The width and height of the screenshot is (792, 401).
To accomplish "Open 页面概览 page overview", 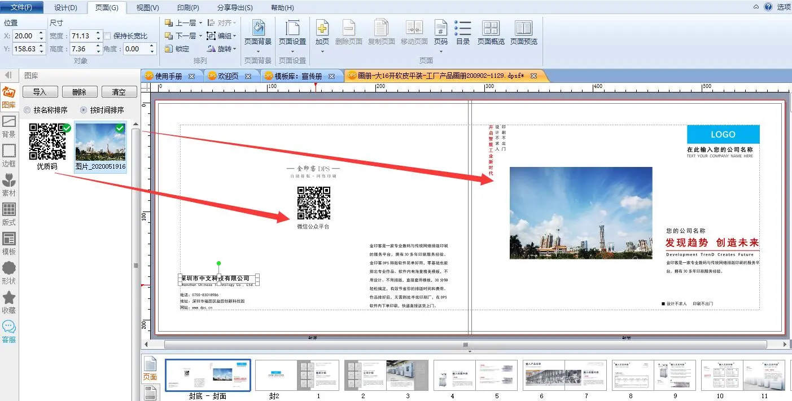I will point(491,32).
